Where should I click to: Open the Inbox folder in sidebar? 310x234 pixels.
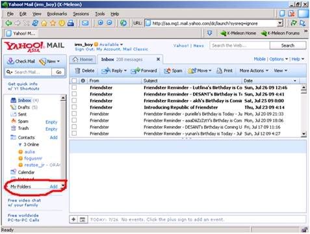tap(24, 100)
